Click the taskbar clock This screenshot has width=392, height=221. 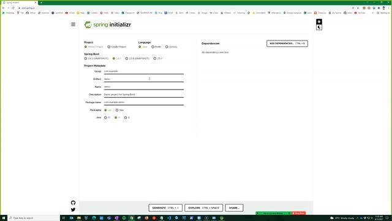click(x=379, y=218)
